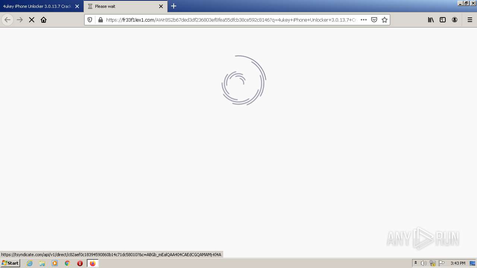Go forward one page

(20, 20)
